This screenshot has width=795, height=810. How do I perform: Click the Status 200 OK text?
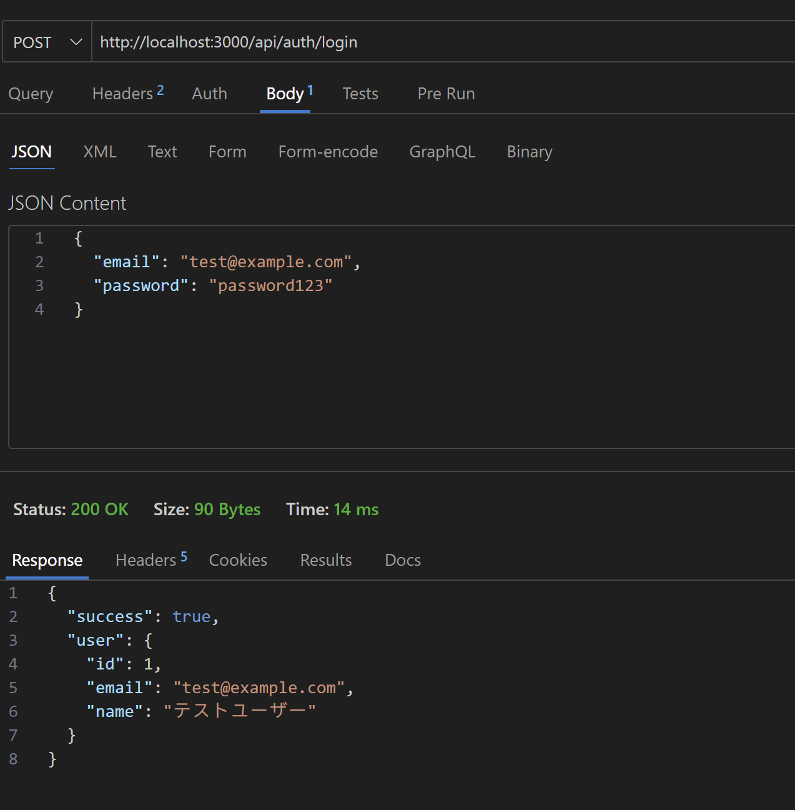(71, 510)
